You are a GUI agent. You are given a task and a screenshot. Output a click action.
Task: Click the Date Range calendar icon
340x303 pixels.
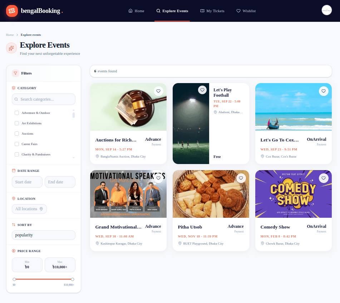coord(14,171)
